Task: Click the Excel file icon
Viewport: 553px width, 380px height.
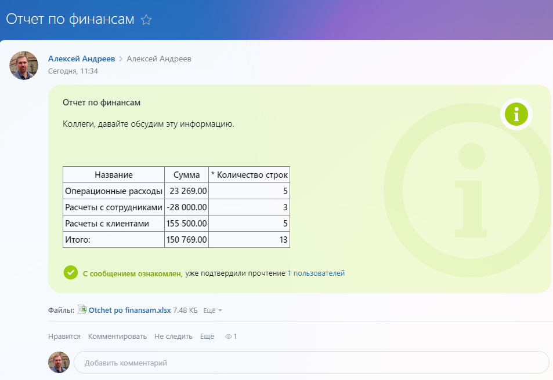Action: point(82,310)
